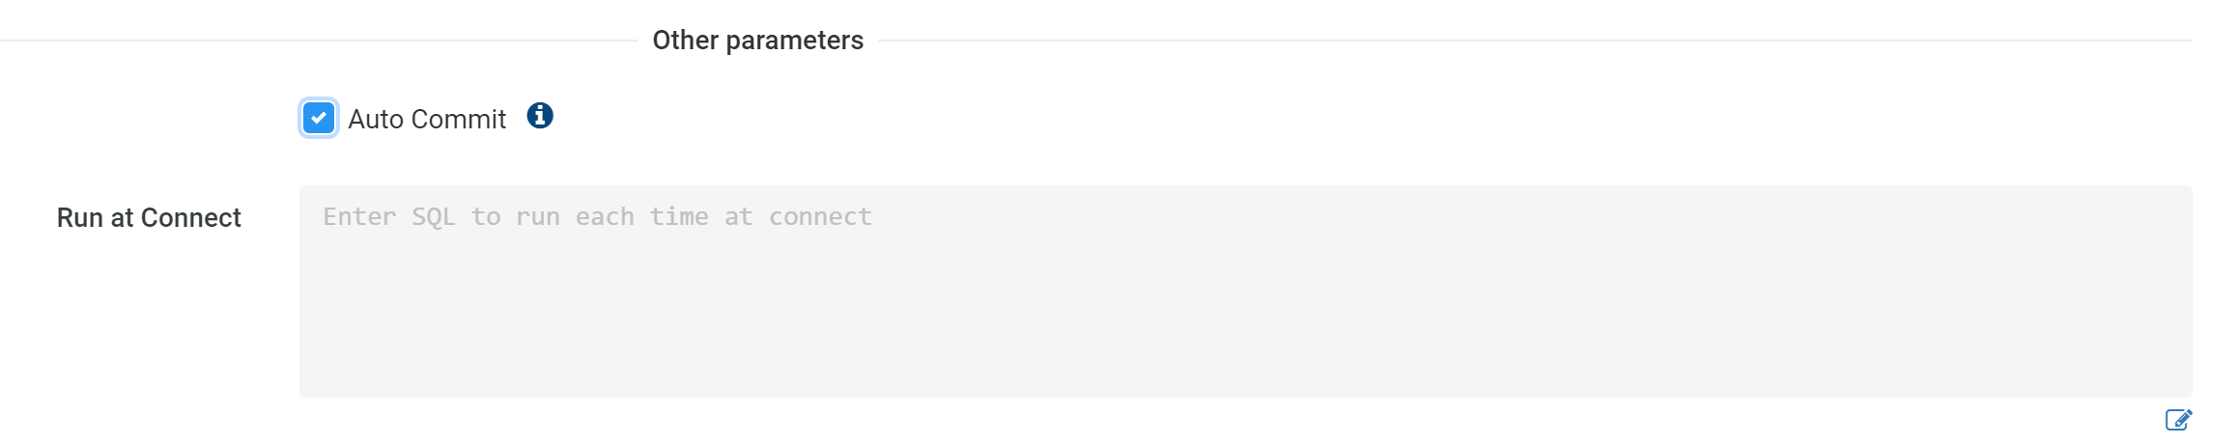Screen dimensions: 2213x445
Task: Select the Run at Connect field label
Action: [x=149, y=217]
